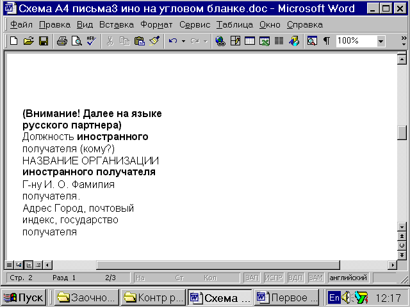Open the 100% zoom dropdown
This screenshot has height=307, width=410.
(x=381, y=41)
